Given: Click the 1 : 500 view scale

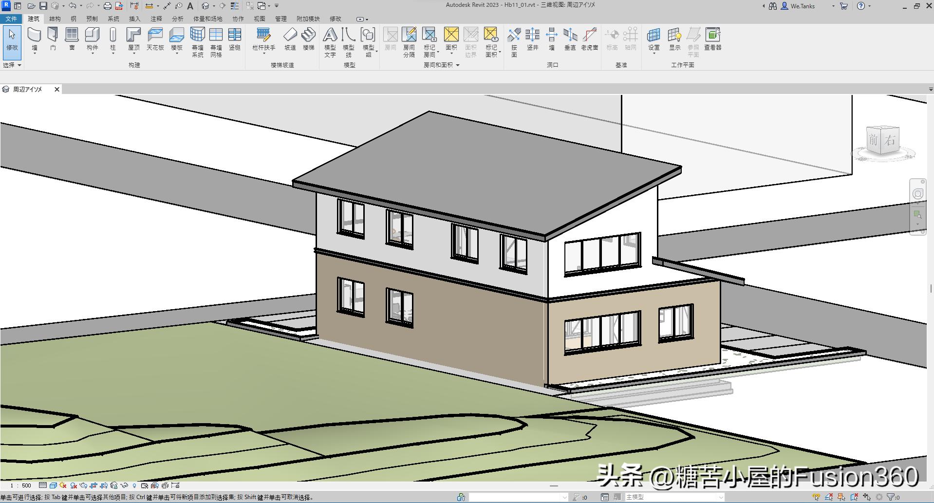Looking at the screenshot, I should pos(20,485).
